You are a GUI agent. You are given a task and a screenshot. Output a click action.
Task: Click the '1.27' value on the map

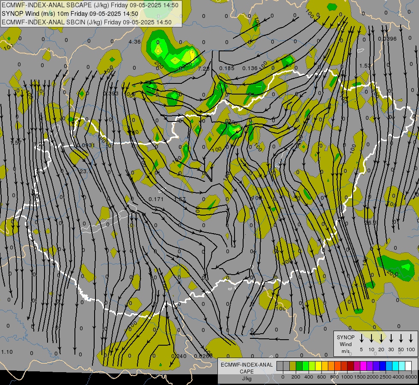point(39,144)
